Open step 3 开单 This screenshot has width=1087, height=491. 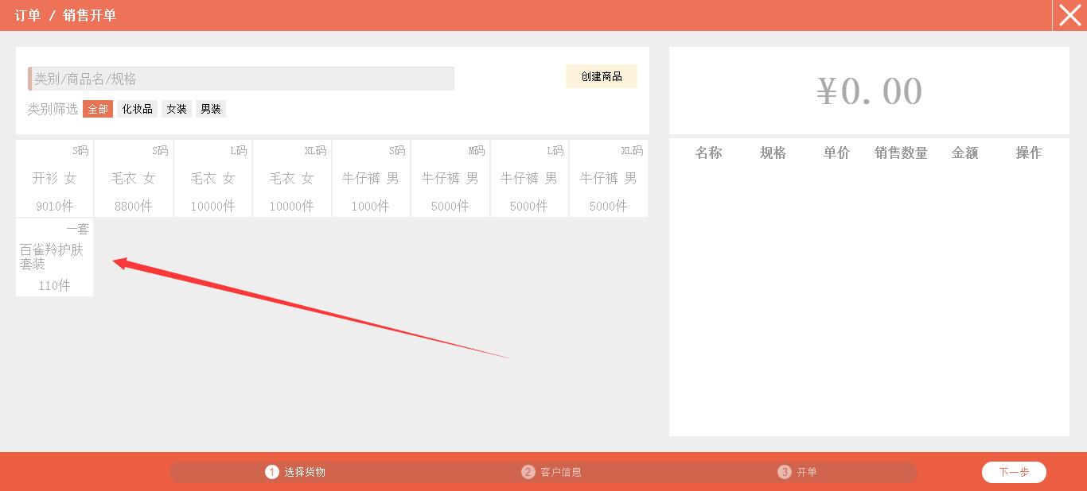click(798, 472)
